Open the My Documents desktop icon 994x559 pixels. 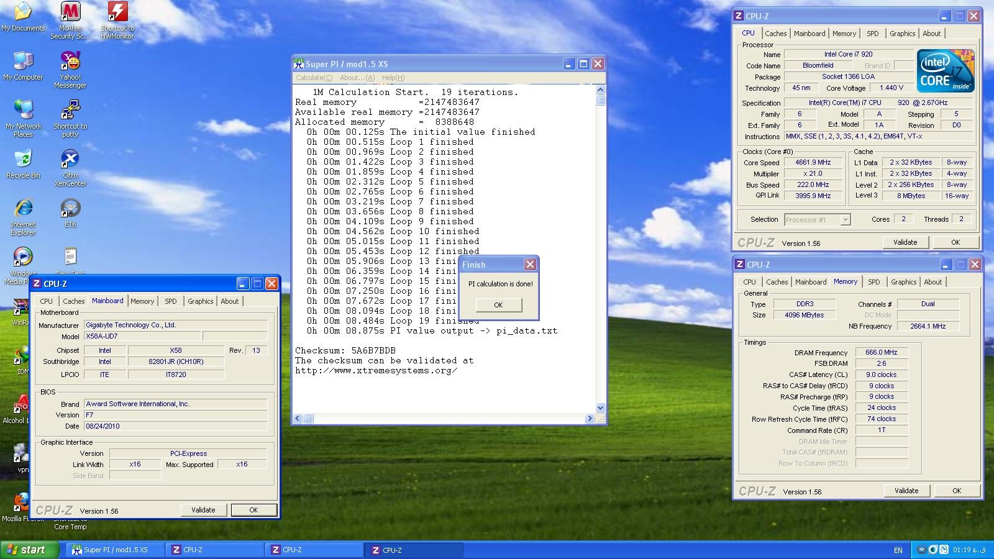[x=23, y=17]
